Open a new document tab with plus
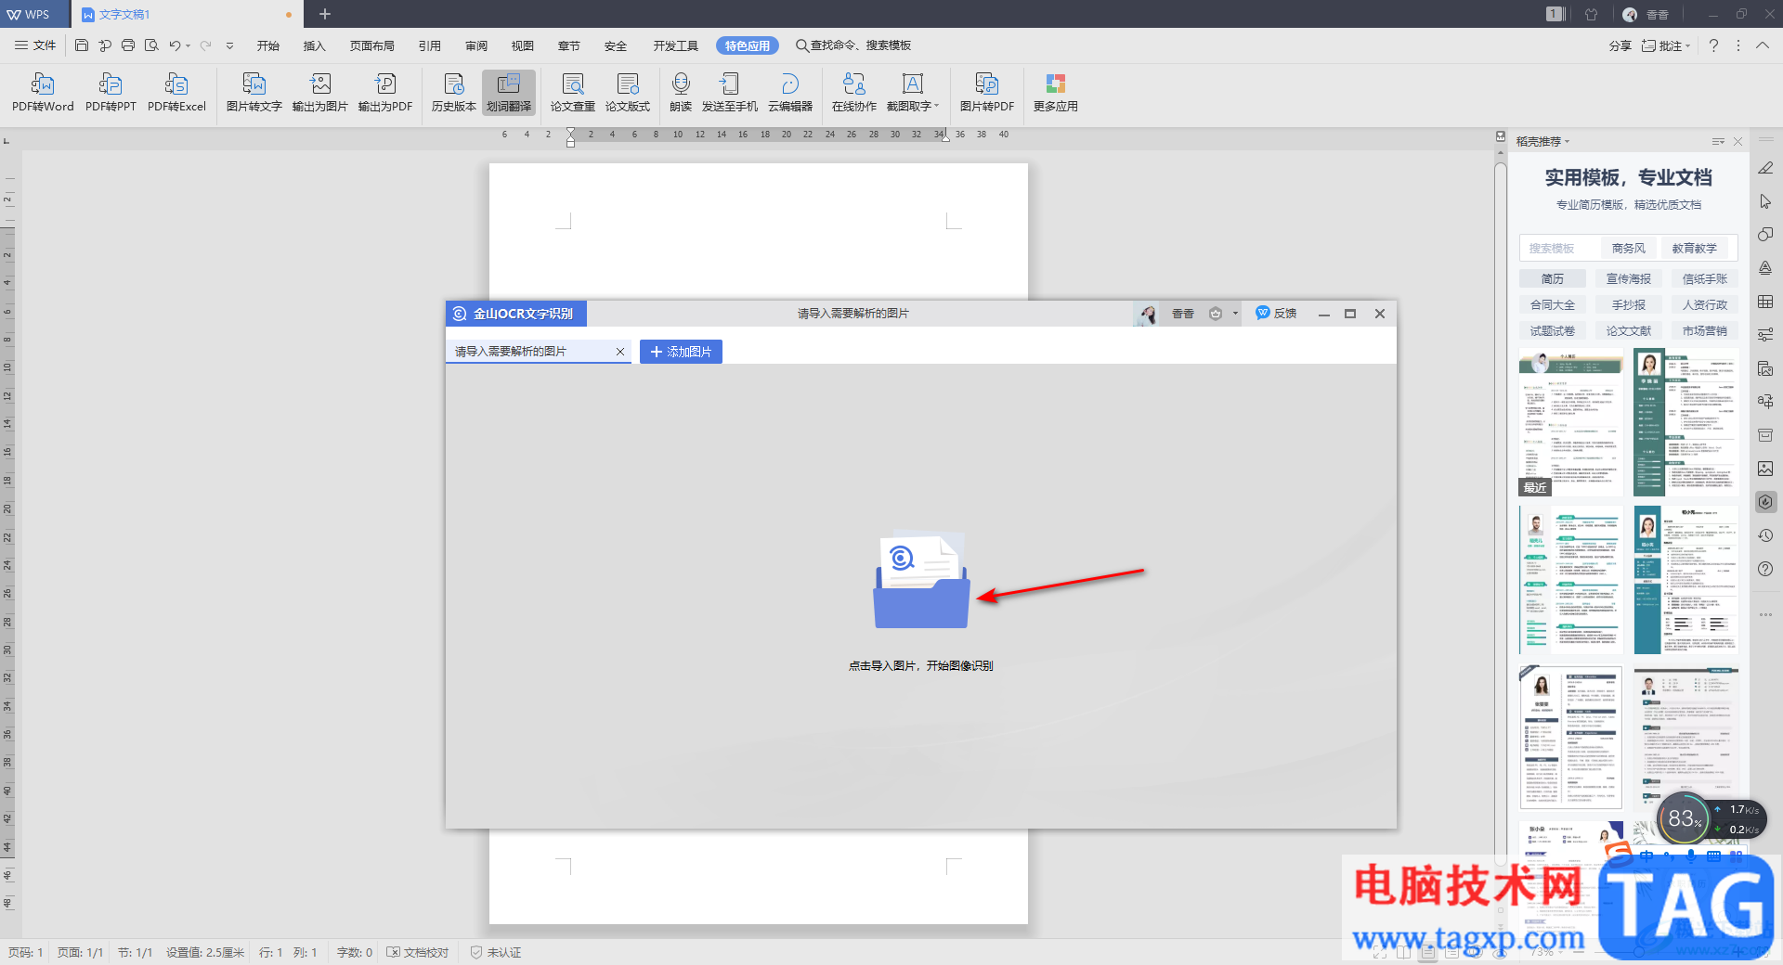1783x965 pixels. point(325,14)
